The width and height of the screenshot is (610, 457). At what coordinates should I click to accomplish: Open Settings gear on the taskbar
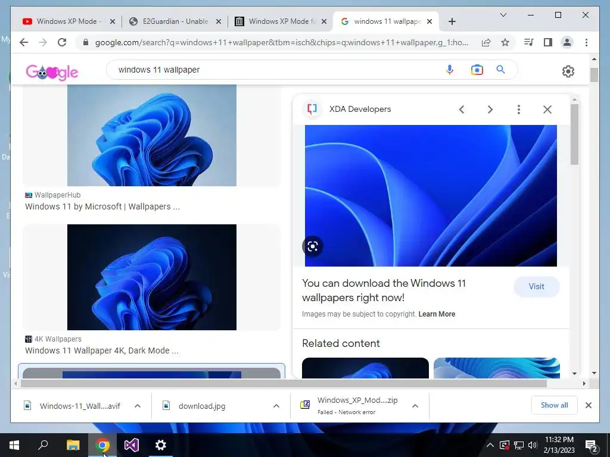[x=161, y=445]
